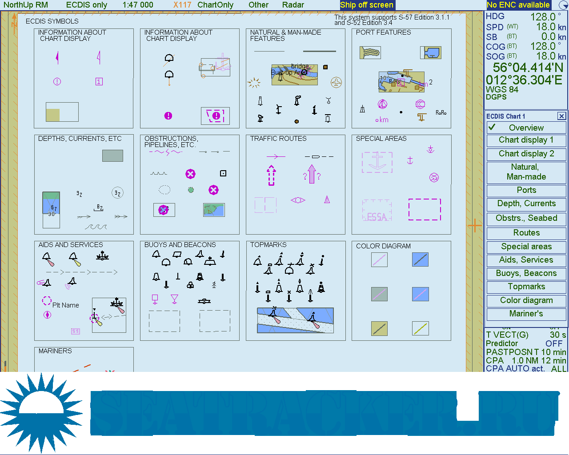Toggle the Predictor OFF setting
This screenshot has width=569, height=455.
click(x=526, y=343)
